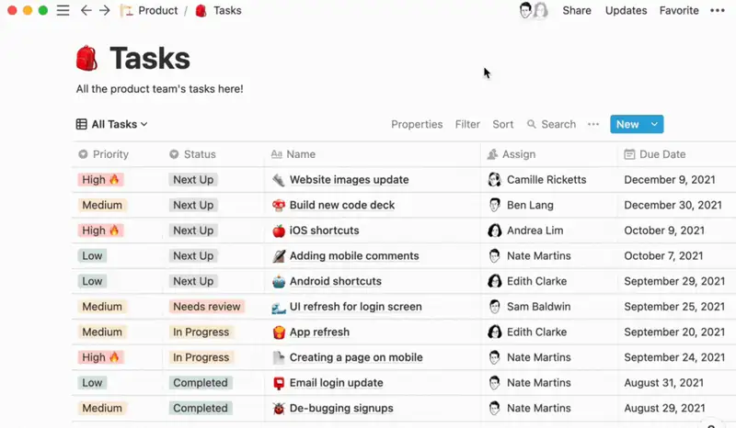Click Camille Ricketts' avatar
This screenshot has width=736, height=428.
pos(494,179)
